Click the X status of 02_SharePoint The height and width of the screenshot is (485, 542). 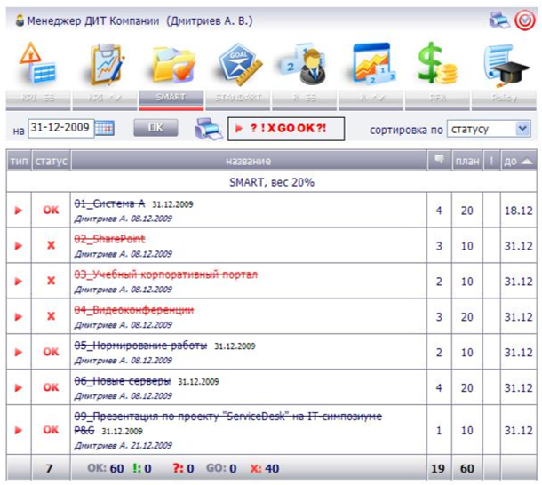[51, 245]
